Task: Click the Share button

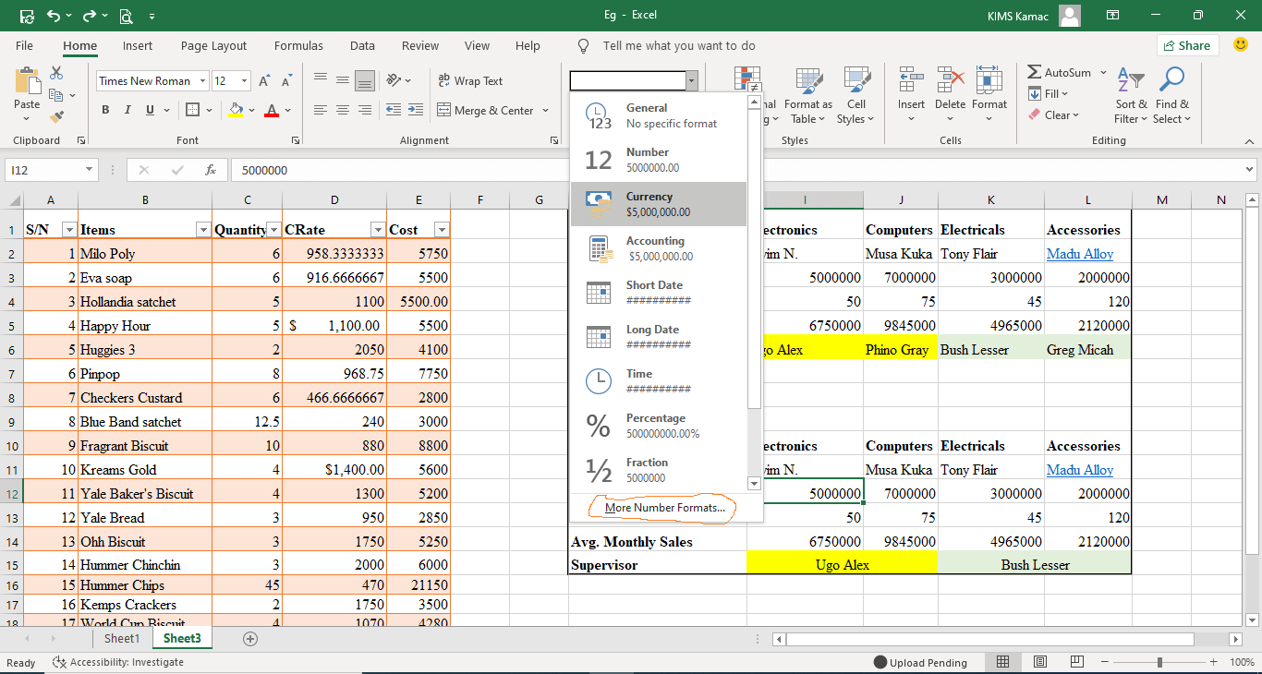Action: [x=1186, y=44]
